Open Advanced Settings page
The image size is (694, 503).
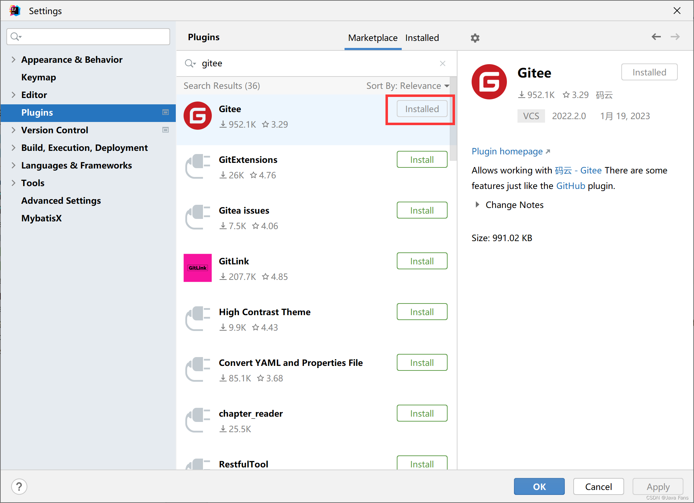[x=61, y=201]
